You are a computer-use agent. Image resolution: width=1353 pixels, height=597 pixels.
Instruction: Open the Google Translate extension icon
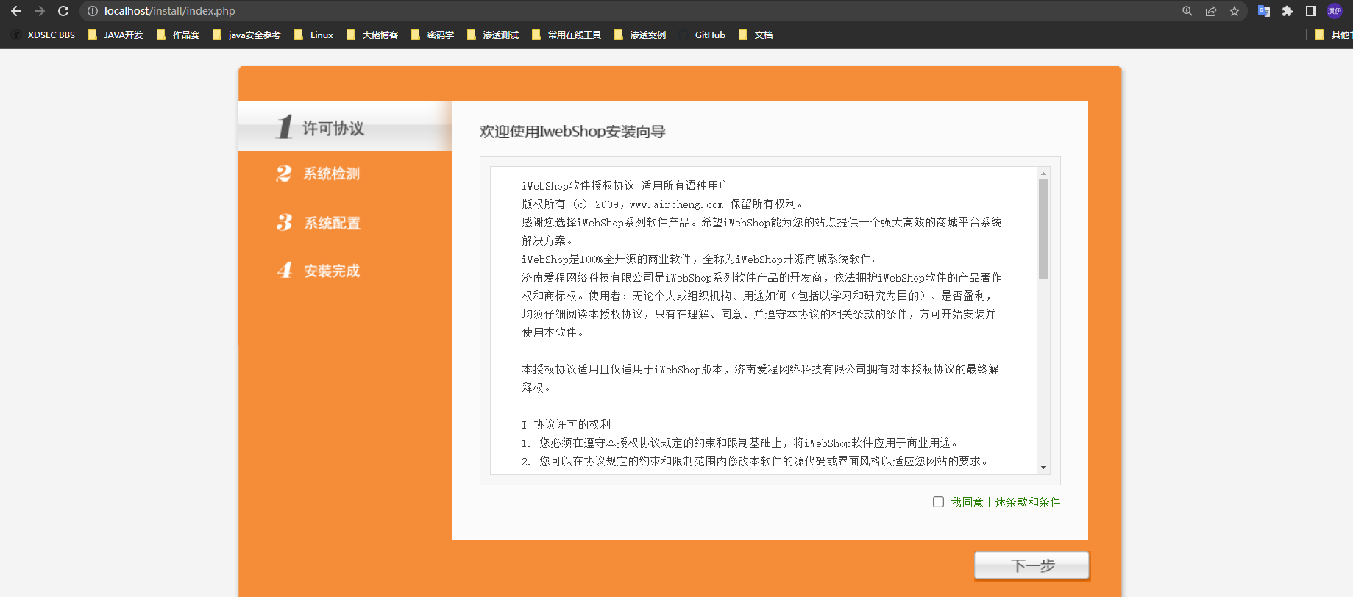coord(1264,11)
